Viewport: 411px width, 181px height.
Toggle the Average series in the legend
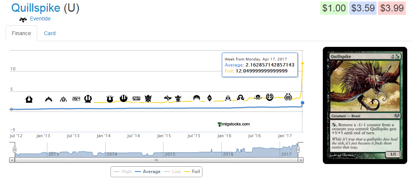click(148, 172)
